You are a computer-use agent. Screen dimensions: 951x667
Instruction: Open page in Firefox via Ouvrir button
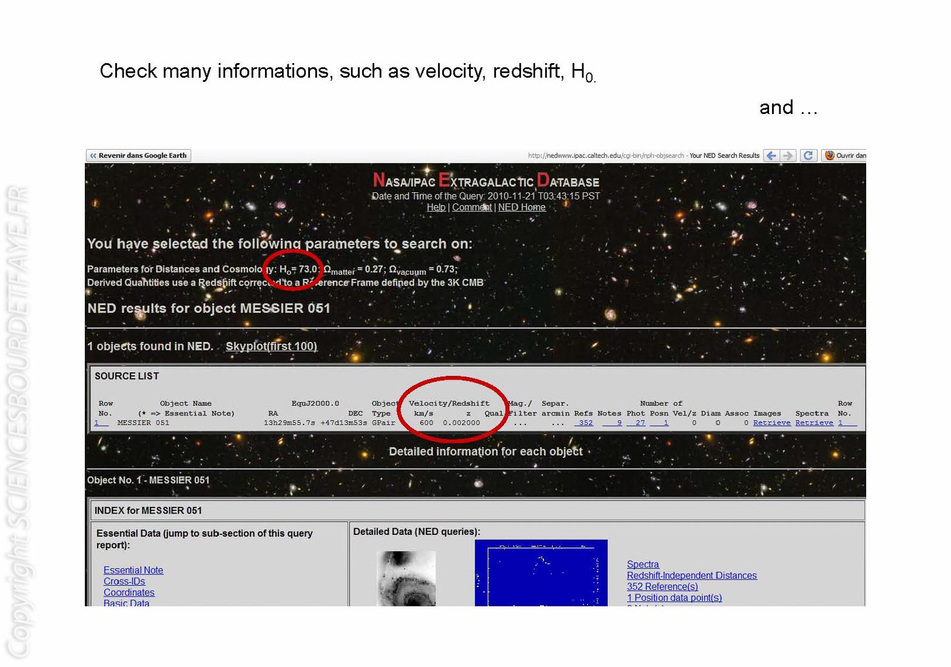click(844, 156)
